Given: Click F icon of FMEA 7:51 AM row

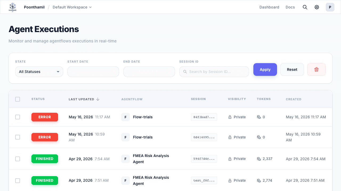Looking at the screenshot, I should point(125,180).
